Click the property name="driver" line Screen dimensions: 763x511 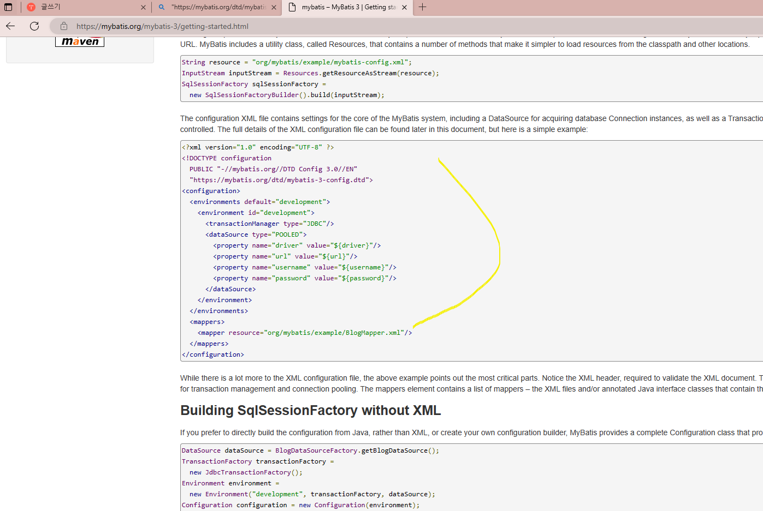coord(297,245)
